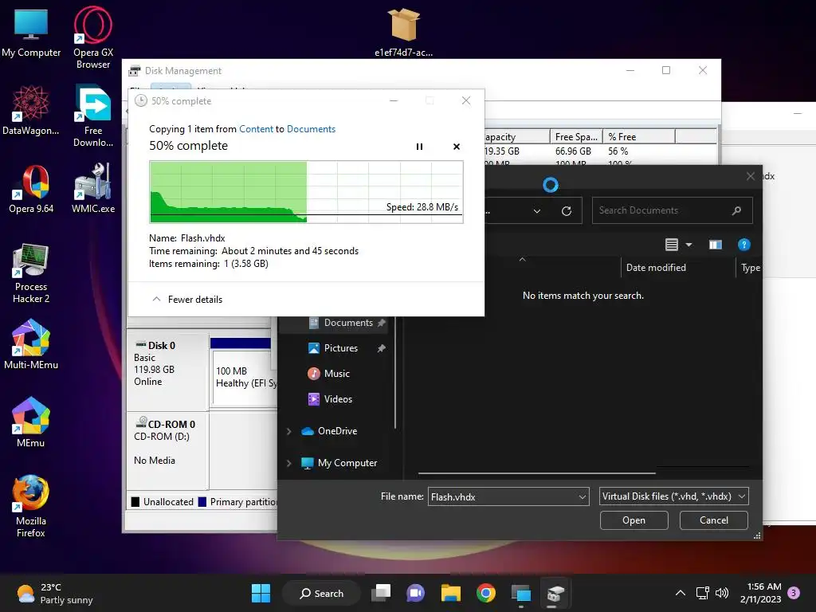Open Opera GX Browser desktop shortcut
The height and width of the screenshot is (612, 816).
coord(93,37)
